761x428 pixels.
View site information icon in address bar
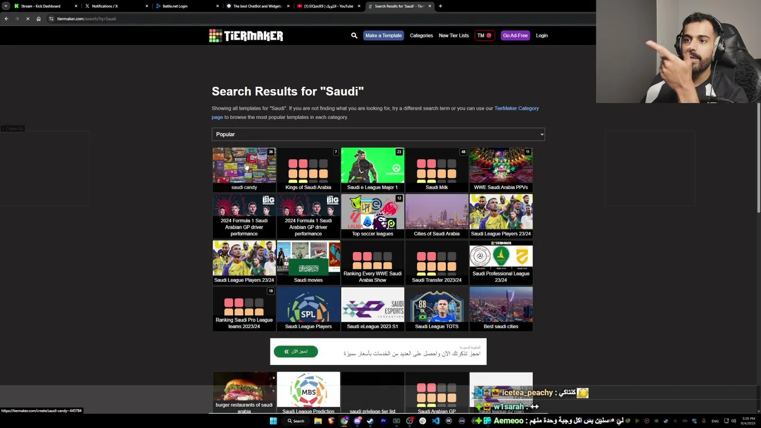[51, 18]
